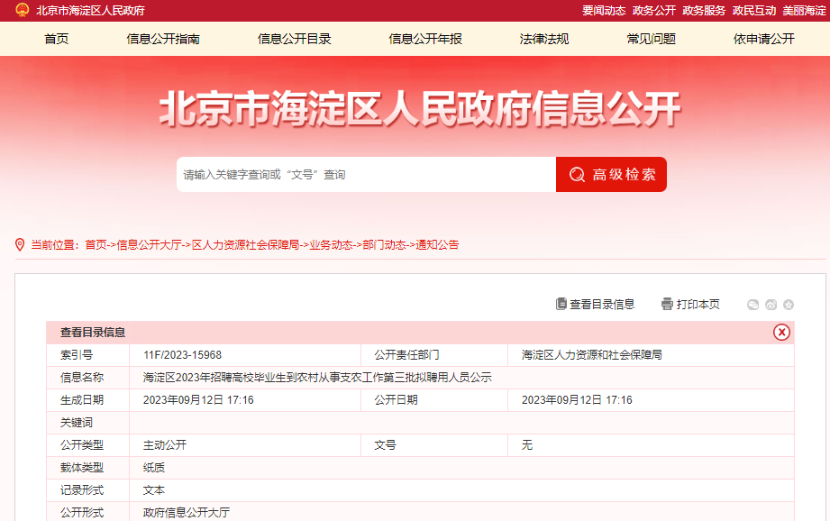Image resolution: width=830 pixels, height=521 pixels.
Task: Click the document icon beside 查看目录信息
Action: tap(561, 304)
